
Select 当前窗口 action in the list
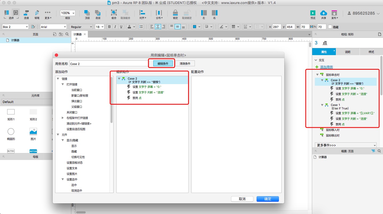[77, 90]
